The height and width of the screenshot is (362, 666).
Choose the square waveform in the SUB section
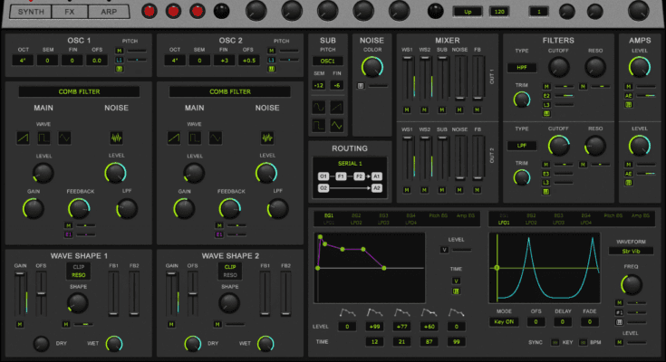point(319,125)
